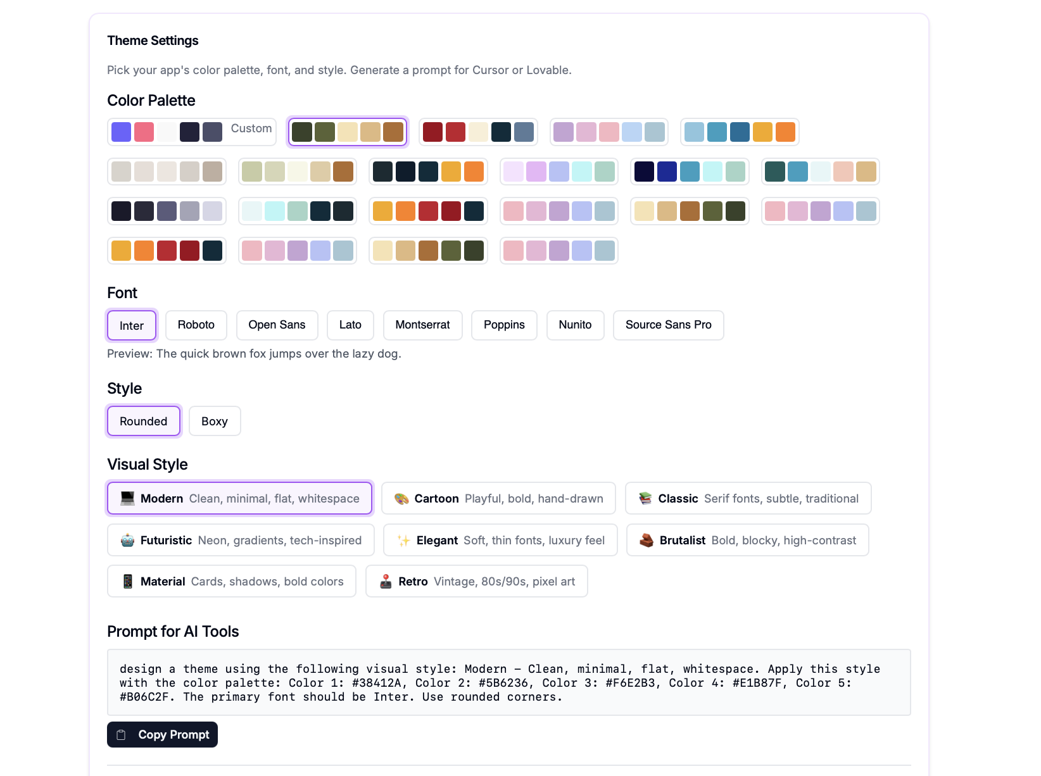The width and height of the screenshot is (1041, 776).
Task: Pick the Source Sans Pro font
Action: [x=668, y=325]
